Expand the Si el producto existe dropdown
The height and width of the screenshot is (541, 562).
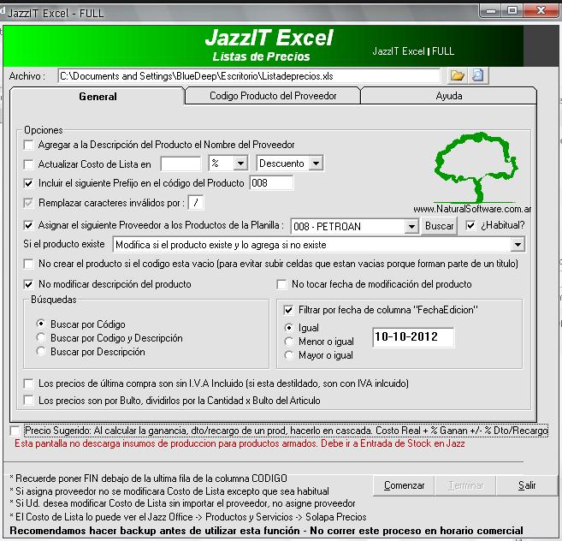pos(518,245)
